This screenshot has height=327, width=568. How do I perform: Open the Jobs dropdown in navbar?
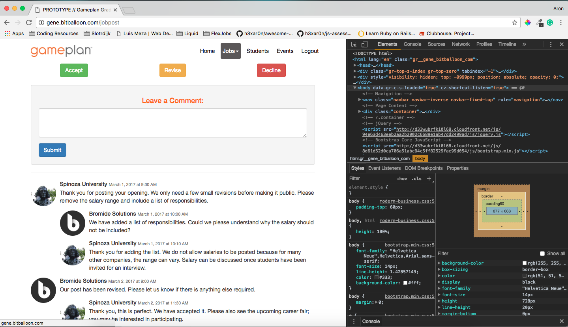(x=231, y=51)
